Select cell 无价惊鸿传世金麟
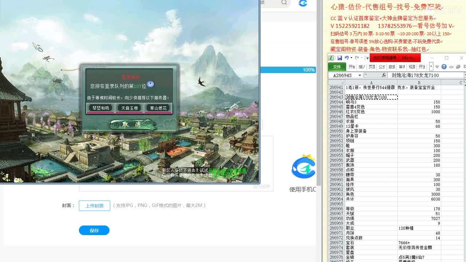 [419, 247]
